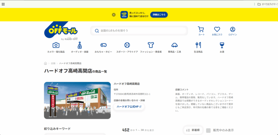Browse カメラ・電化製品 category
Screen dimensions: 278x135
point(56,48)
